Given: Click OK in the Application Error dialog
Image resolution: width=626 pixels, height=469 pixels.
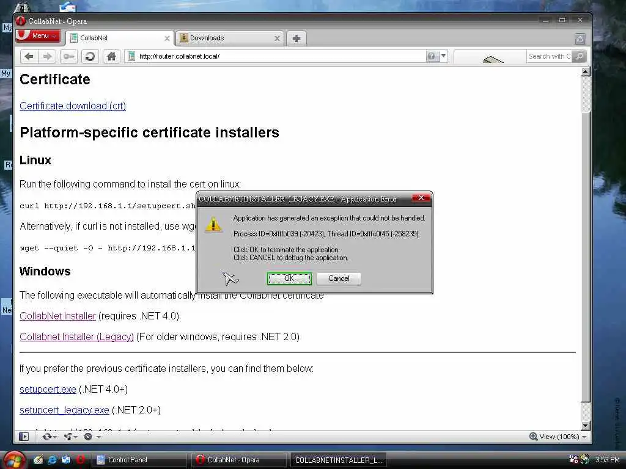Looking at the screenshot, I should point(289,278).
